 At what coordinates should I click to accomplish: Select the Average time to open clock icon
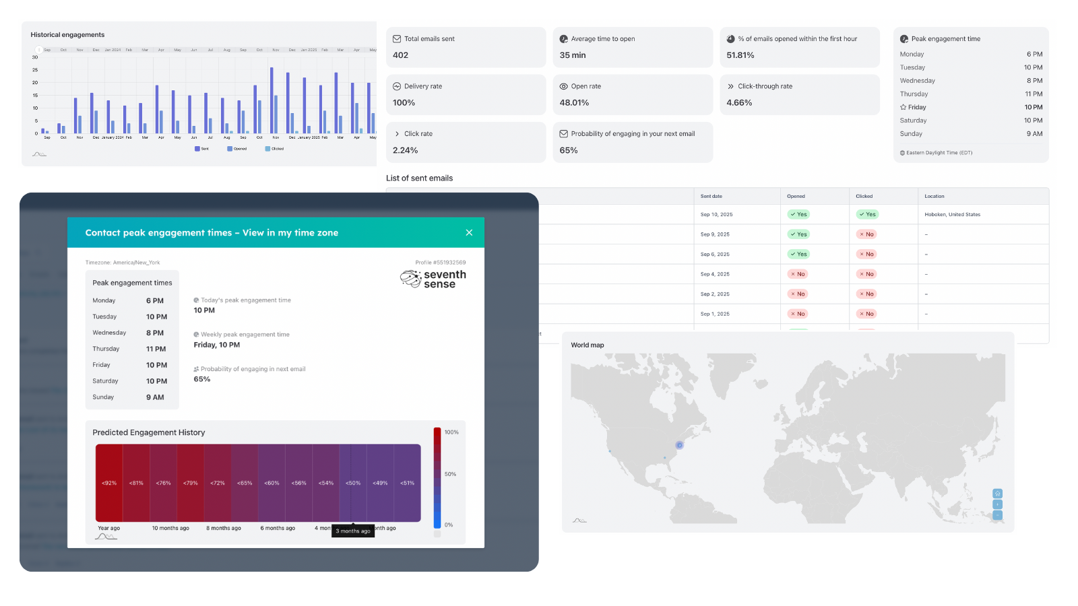[x=563, y=38]
